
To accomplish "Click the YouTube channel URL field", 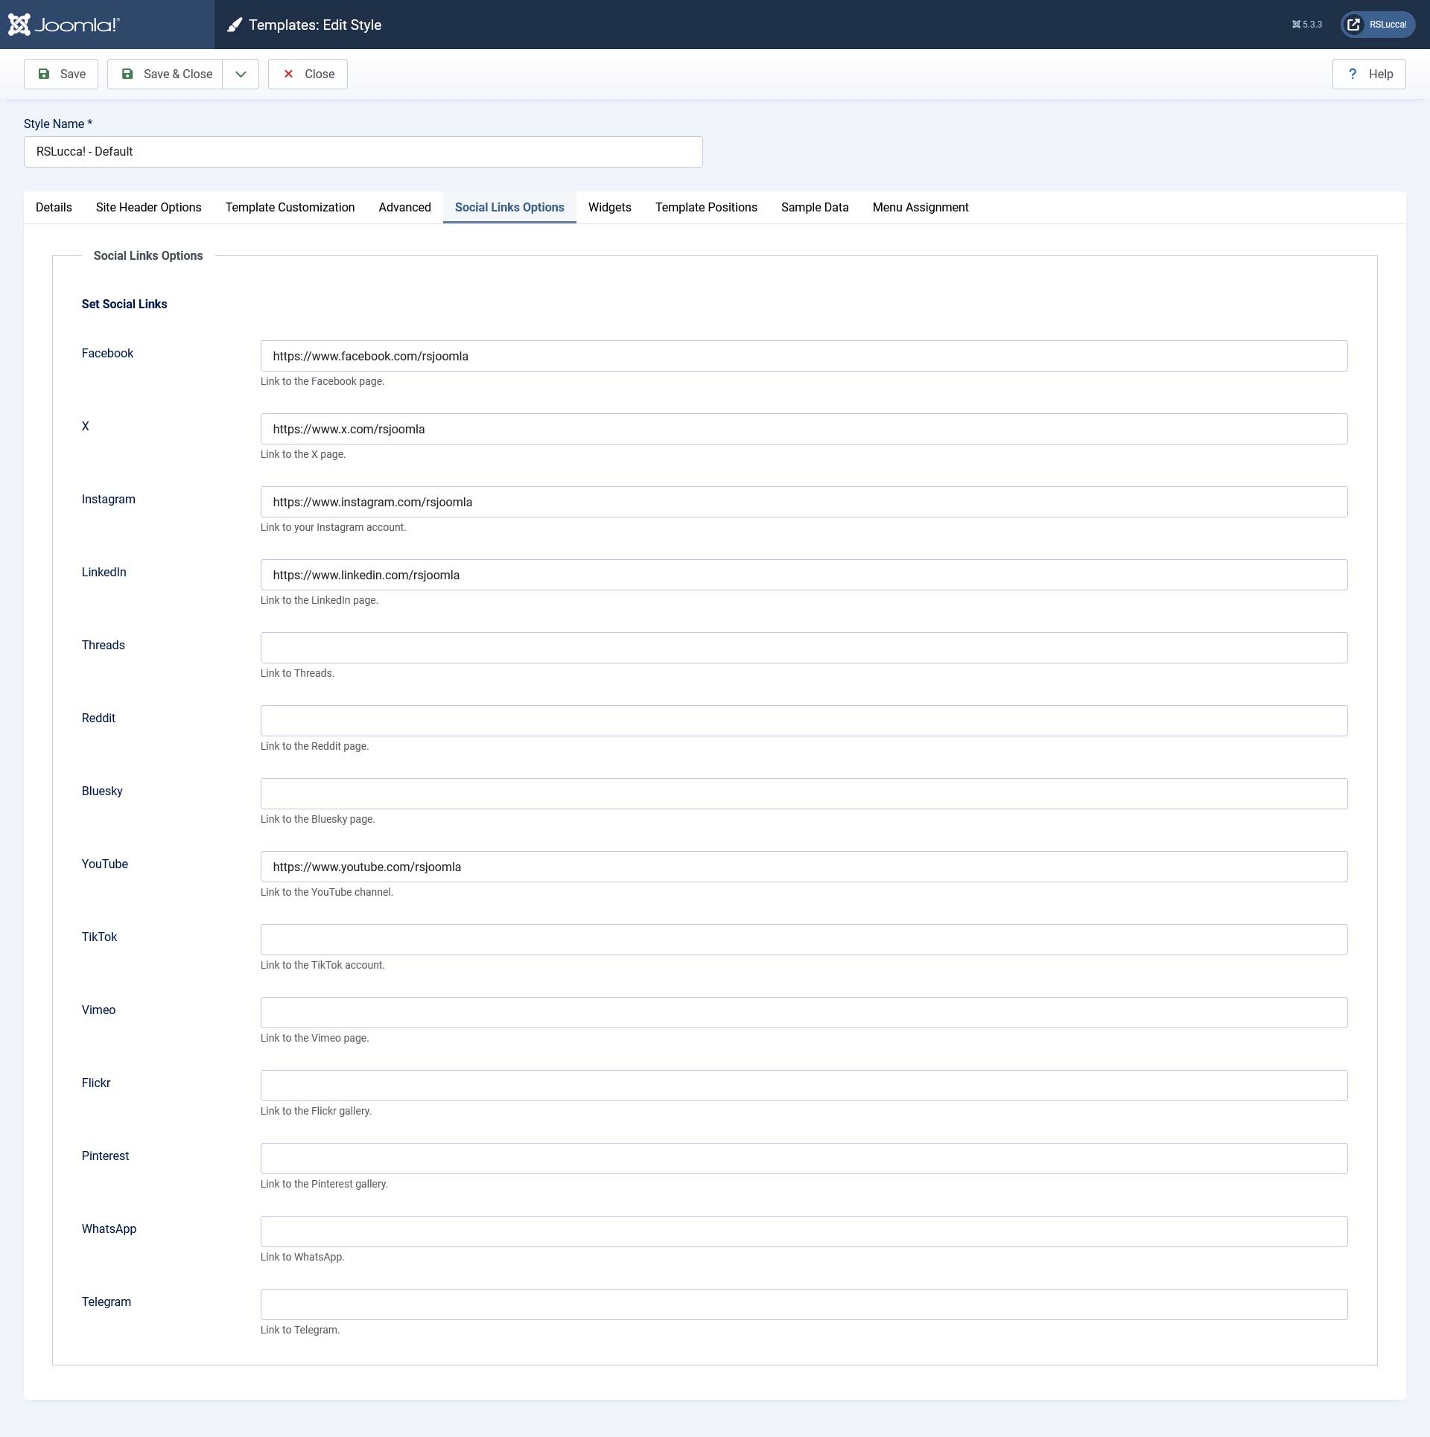I will [804, 867].
